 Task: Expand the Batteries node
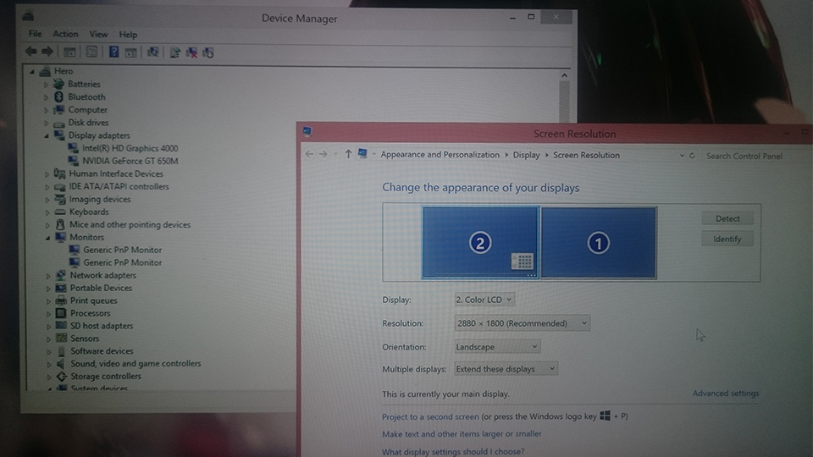[46, 85]
